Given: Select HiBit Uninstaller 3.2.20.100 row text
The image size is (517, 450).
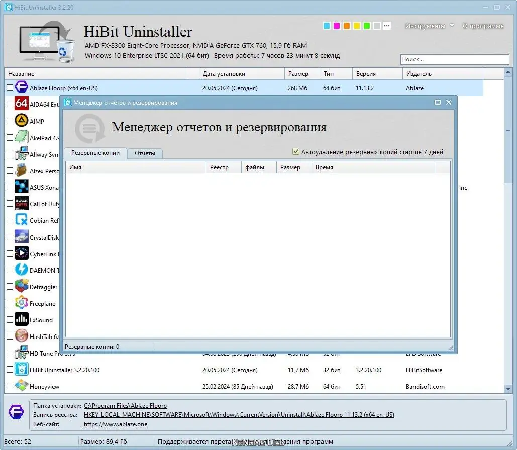Looking at the screenshot, I should [65, 370].
